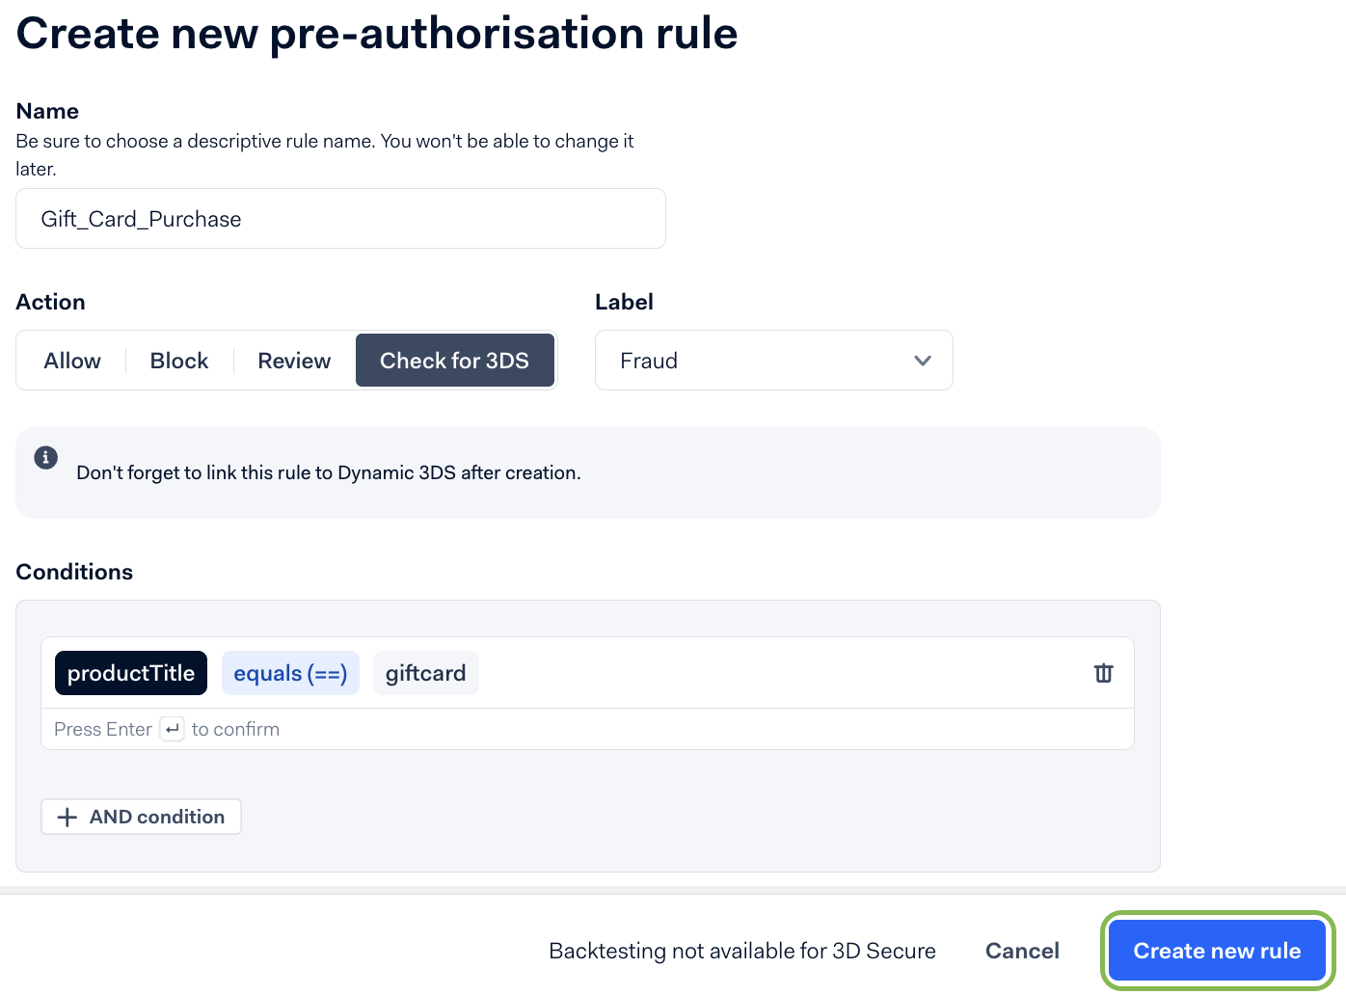Edit the productTitle field chip

(x=131, y=673)
